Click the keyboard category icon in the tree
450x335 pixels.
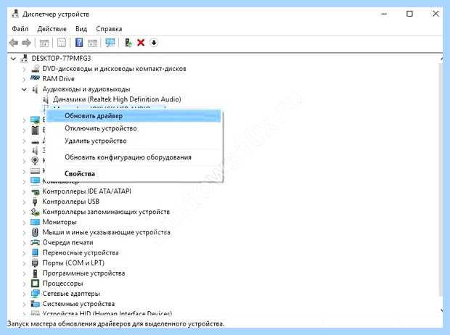35,171
